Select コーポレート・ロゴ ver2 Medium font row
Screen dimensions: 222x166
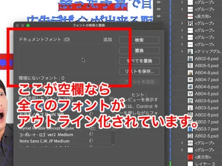click(x=65, y=134)
